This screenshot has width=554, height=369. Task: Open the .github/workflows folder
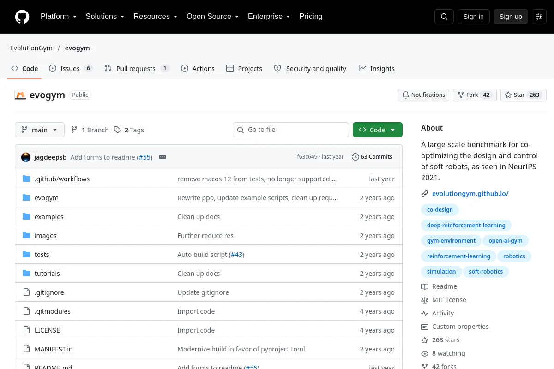pyautogui.click(x=62, y=179)
